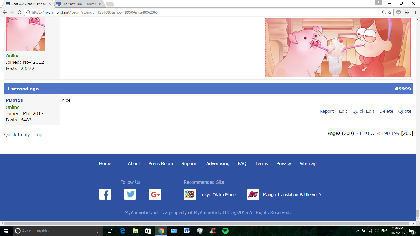Open Windows Store from the taskbar
Screen dimensions: 420x236
(148, 231)
